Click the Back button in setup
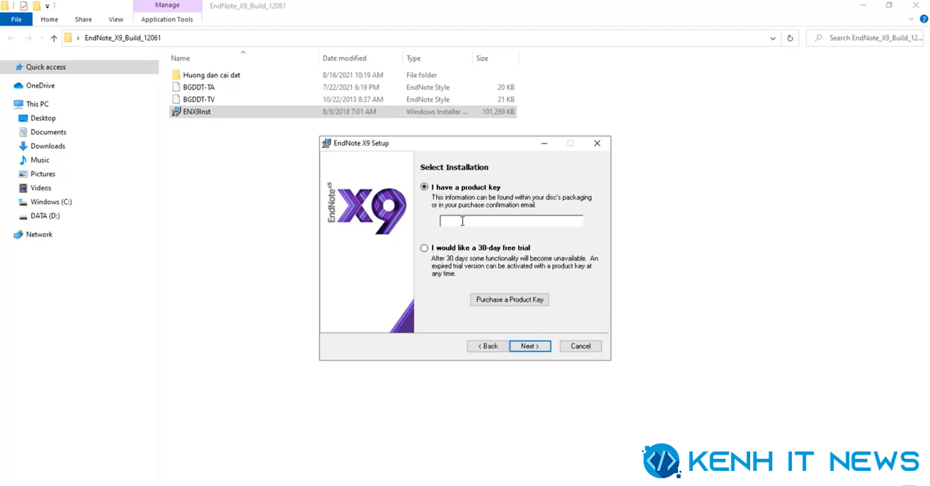930x486 pixels. 488,346
